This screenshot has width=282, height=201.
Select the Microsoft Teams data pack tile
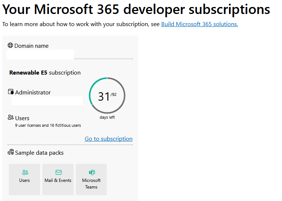point(91,179)
